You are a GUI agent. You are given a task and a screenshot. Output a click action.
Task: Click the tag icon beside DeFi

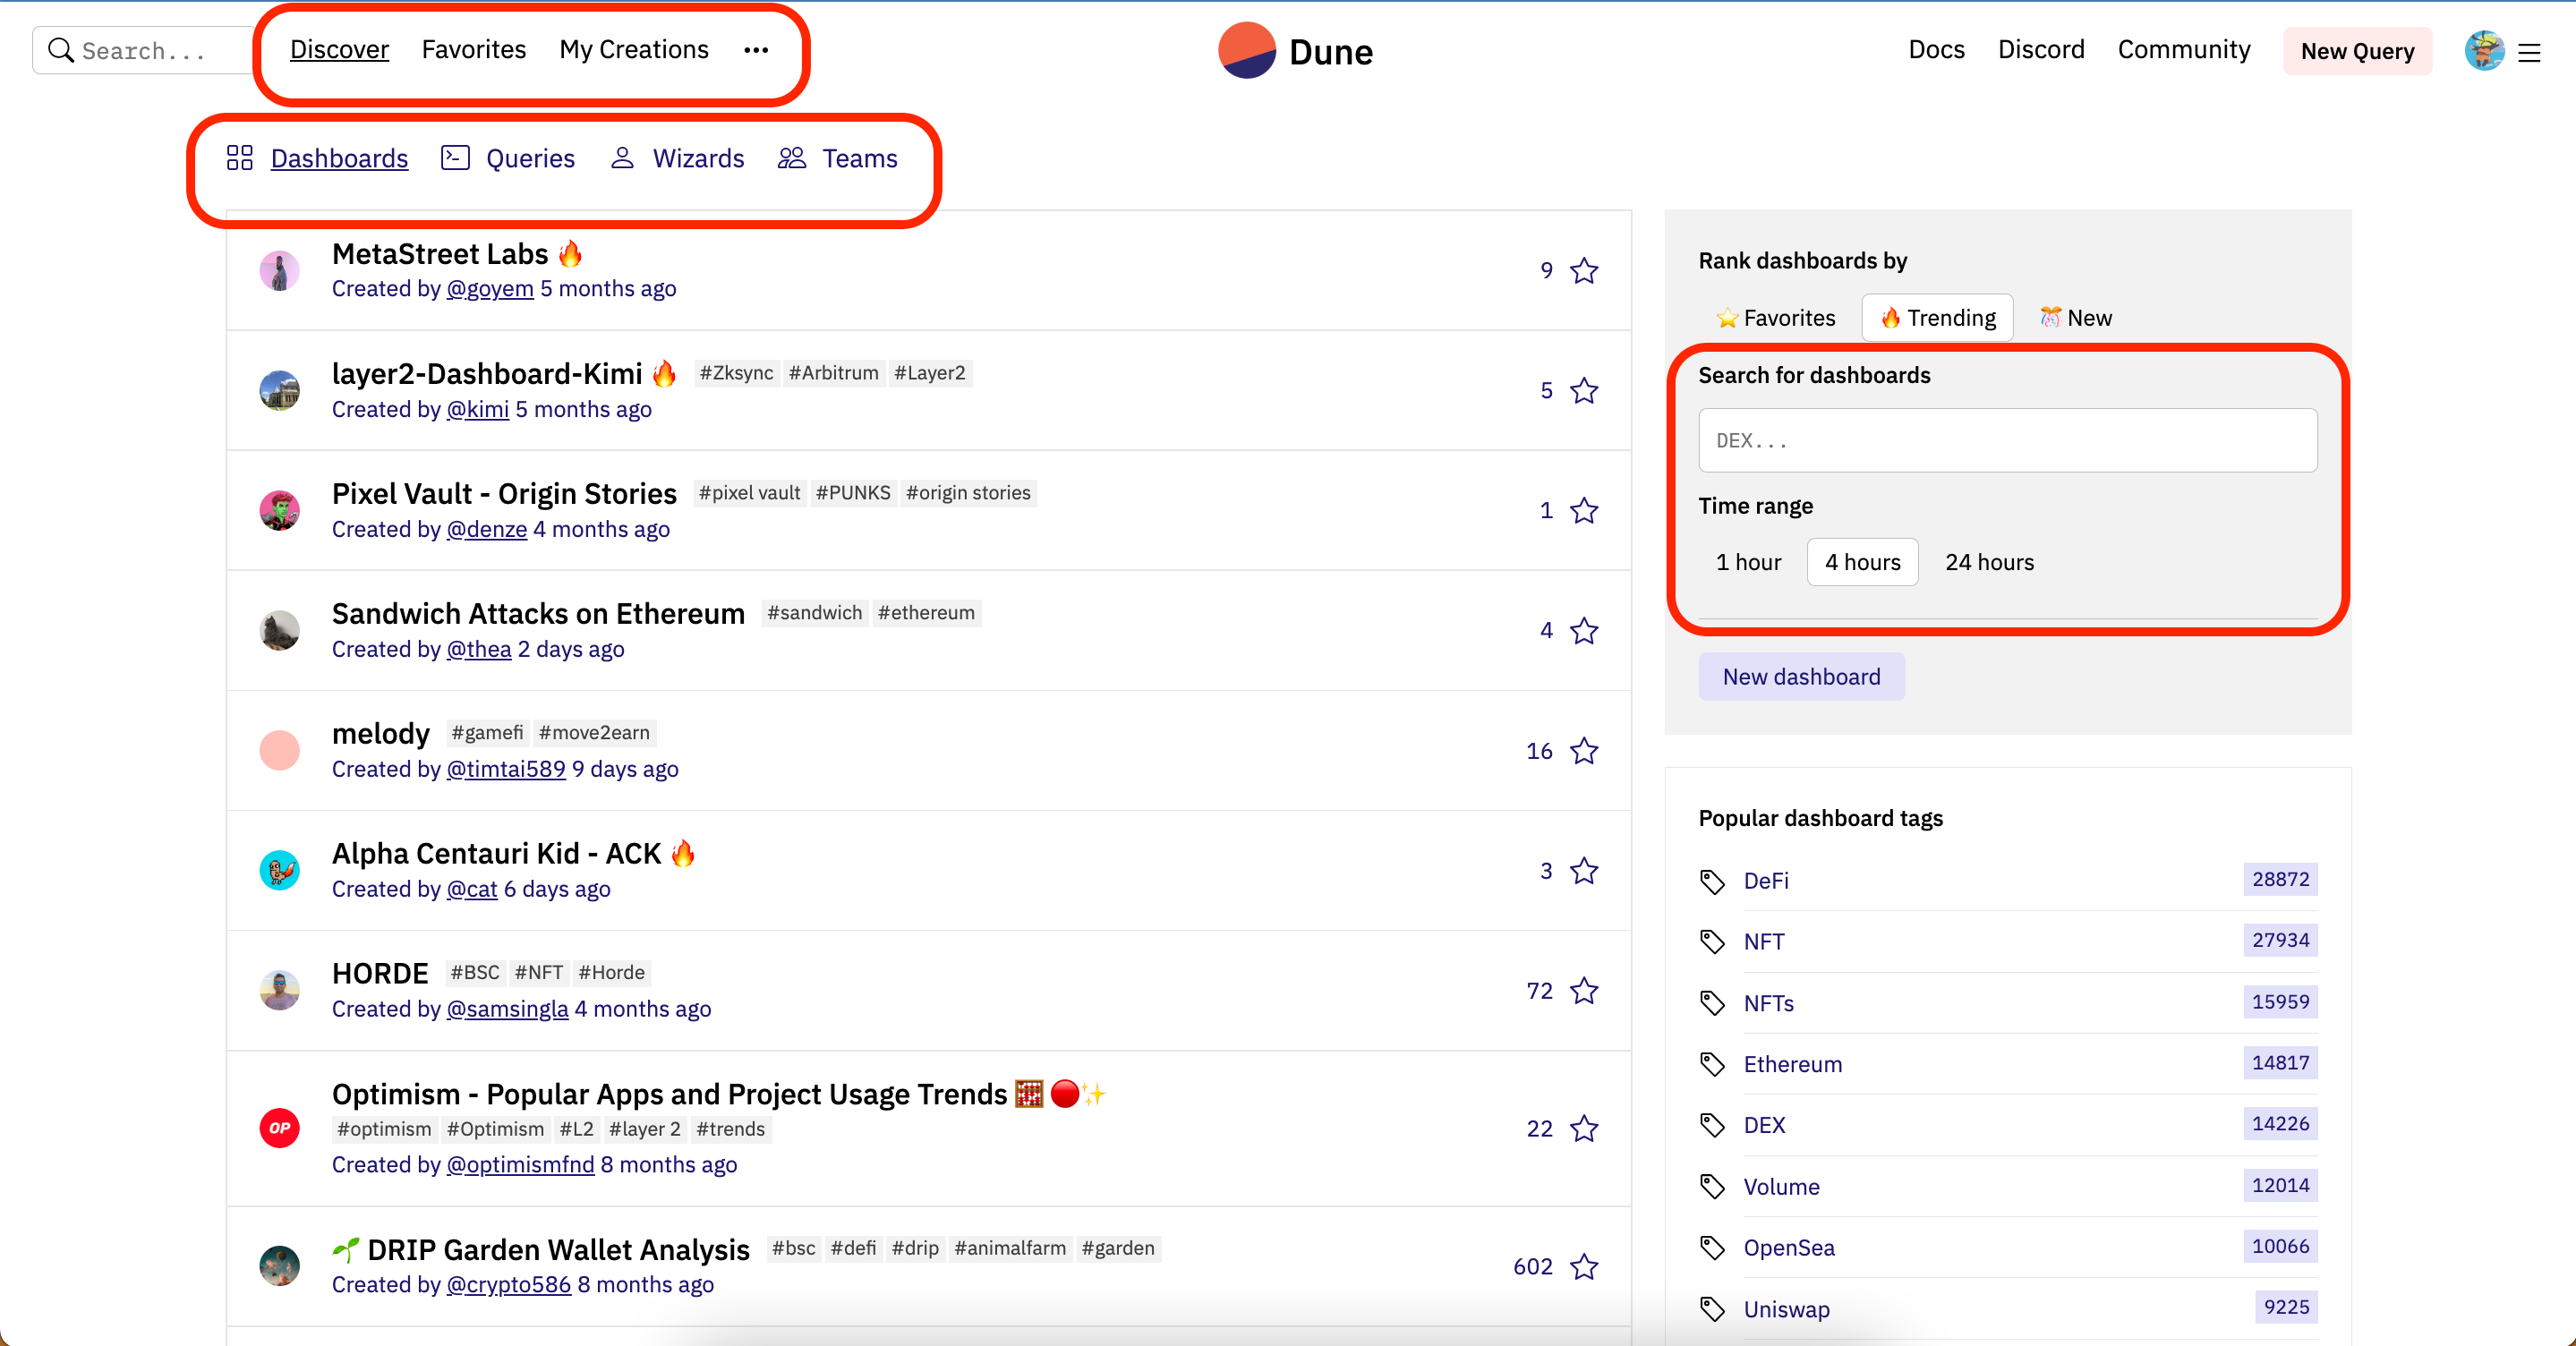(1712, 881)
